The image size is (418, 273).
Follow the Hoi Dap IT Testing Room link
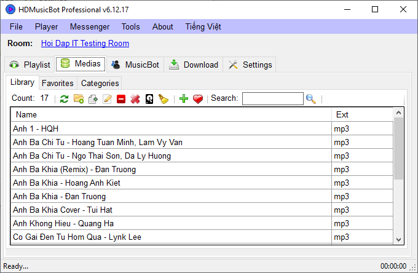pos(85,43)
